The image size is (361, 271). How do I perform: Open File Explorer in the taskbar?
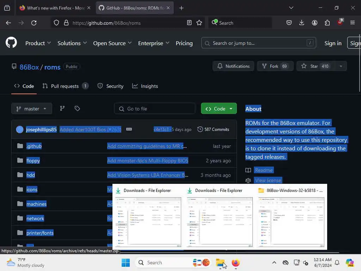click(220, 263)
